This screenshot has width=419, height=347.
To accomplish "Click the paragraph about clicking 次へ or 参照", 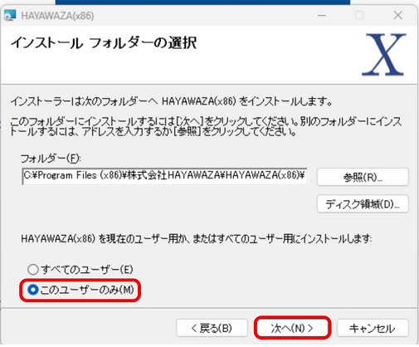I will 206,126.
